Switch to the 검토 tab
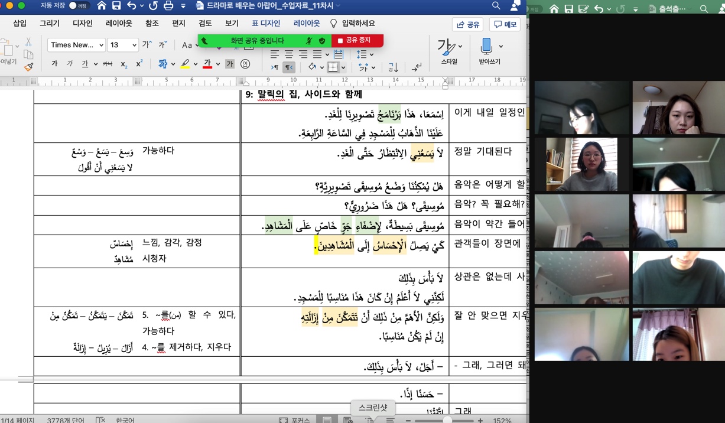Image resolution: width=725 pixels, height=423 pixels. (205, 23)
